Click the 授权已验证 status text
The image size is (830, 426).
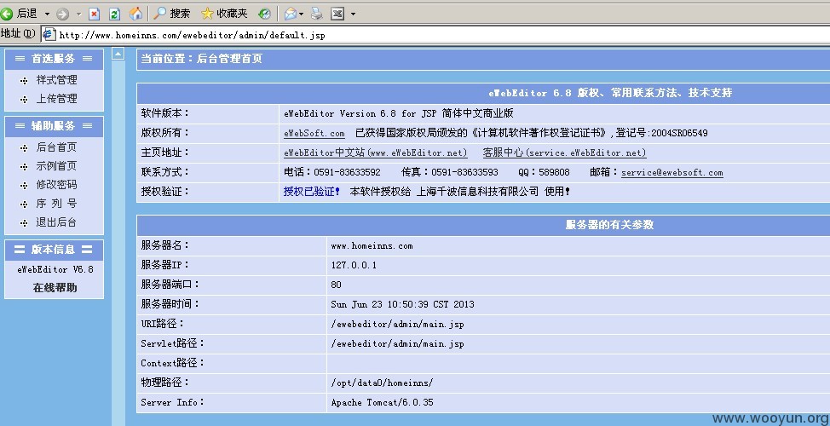pos(312,192)
